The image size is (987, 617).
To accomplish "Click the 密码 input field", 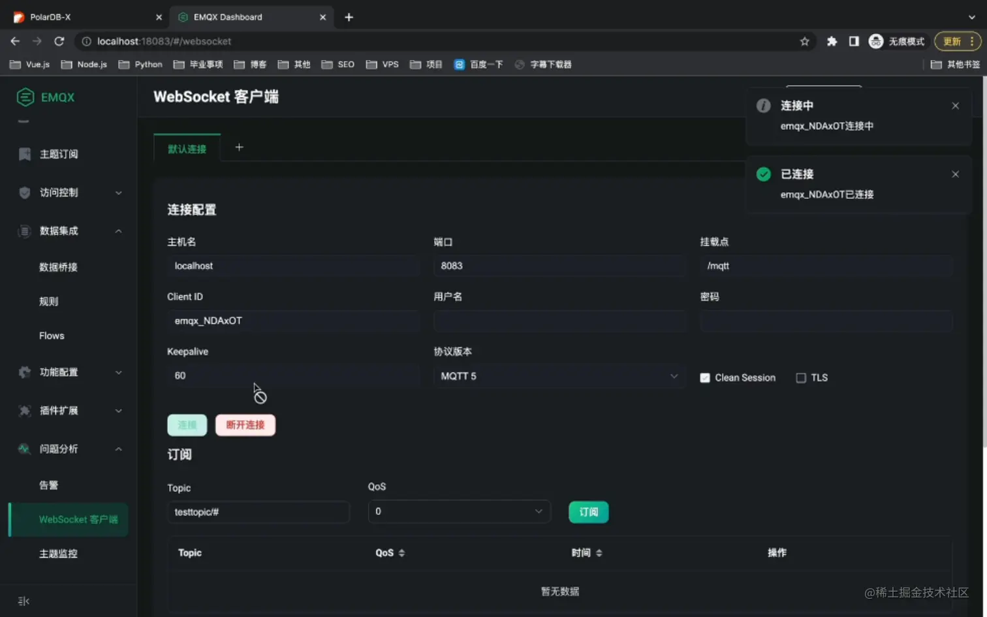I will point(826,321).
